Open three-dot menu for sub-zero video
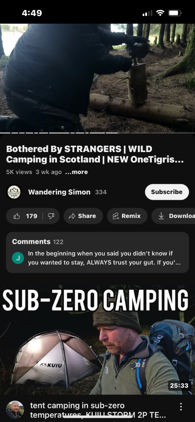This screenshot has width=195, height=422. tap(181, 406)
